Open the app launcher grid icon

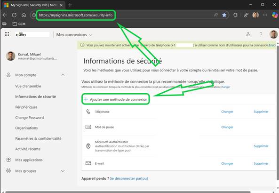pyautogui.click(x=7, y=34)
